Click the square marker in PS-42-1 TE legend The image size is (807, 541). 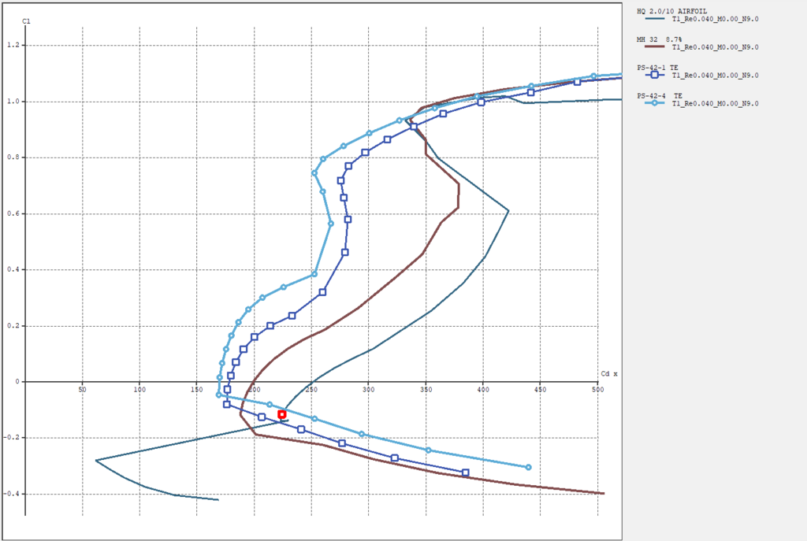(653, 76)
